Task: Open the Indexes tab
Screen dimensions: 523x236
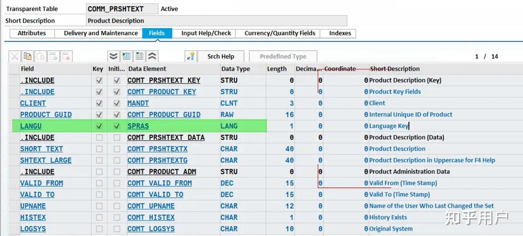Action: click(340, 33)
